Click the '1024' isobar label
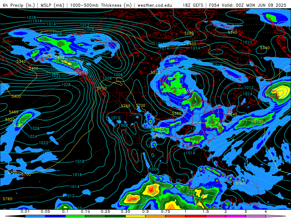 point(32,137)
